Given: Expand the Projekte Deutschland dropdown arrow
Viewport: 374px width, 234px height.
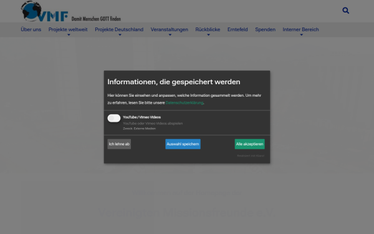Looking at the screenshot, I should pyautogui.click(x=120, y=35).
